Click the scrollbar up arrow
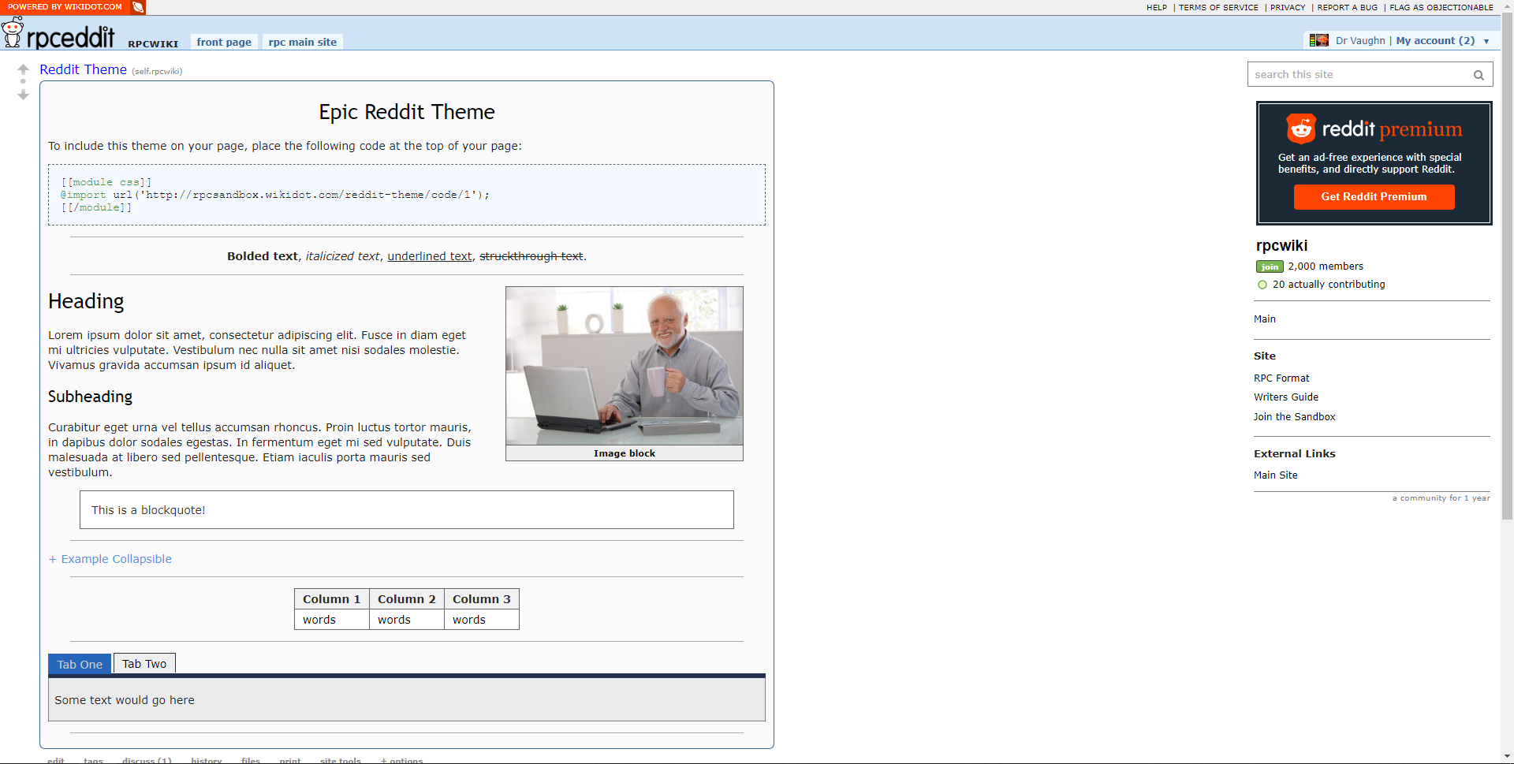Image resolution: width=1514 pixels, height=764 pixels. coord(1507,6)
